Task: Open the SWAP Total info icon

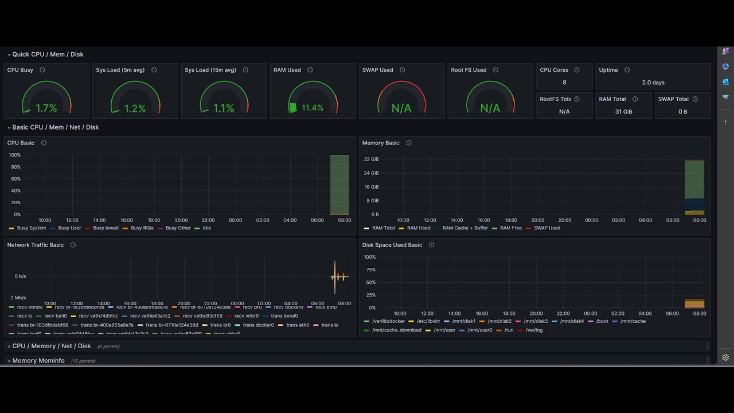Action: point(695,99)
